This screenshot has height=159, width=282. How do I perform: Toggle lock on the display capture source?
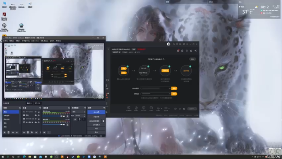(39, 122)
